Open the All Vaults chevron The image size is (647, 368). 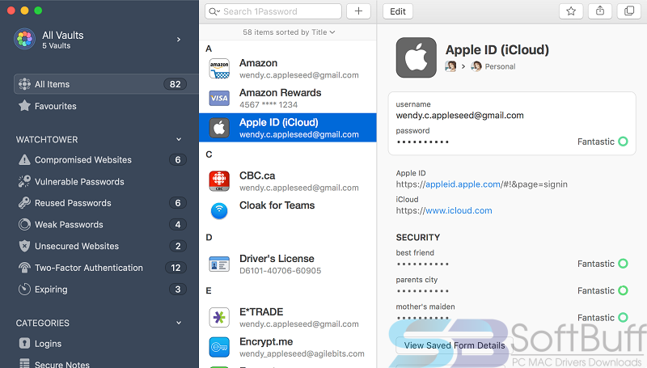(179, 39)
